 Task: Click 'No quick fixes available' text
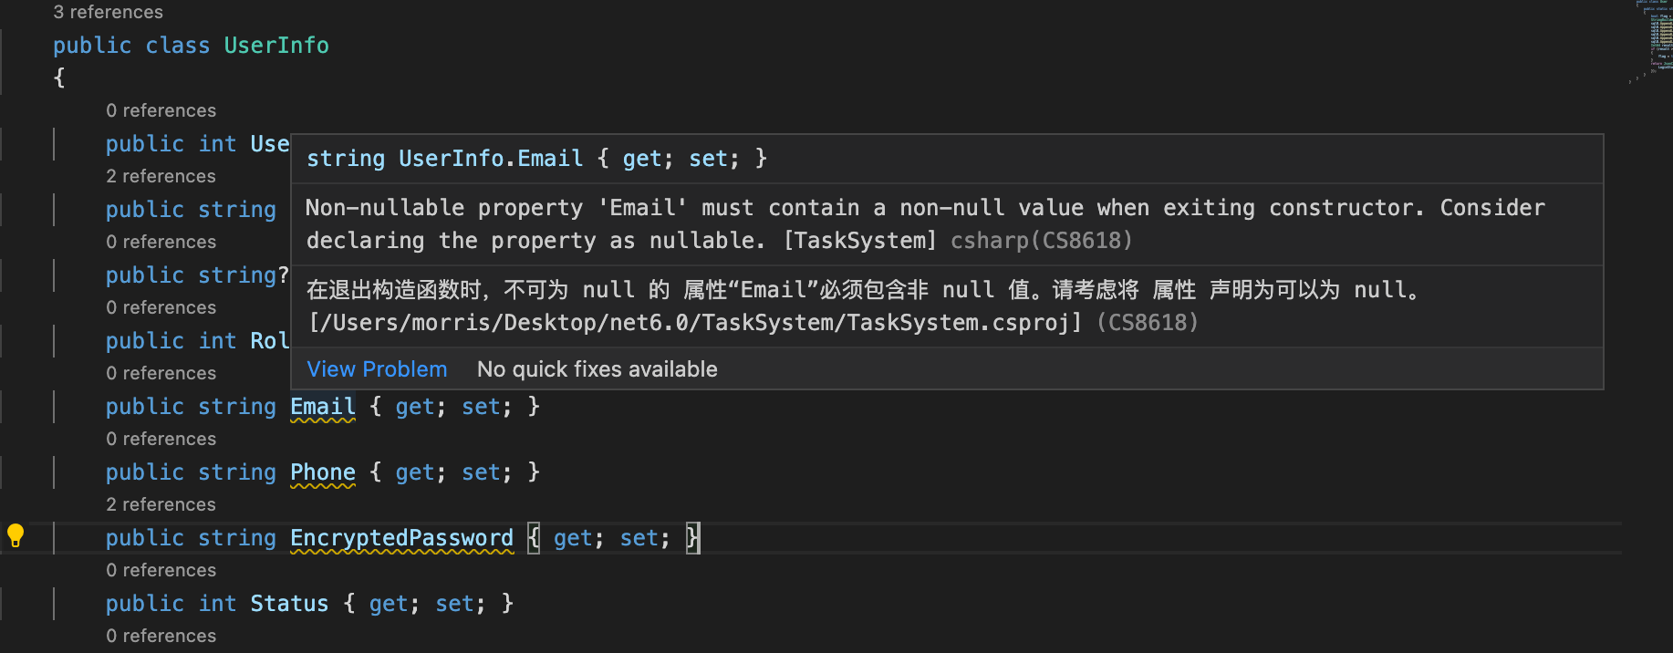coord(597,369)
